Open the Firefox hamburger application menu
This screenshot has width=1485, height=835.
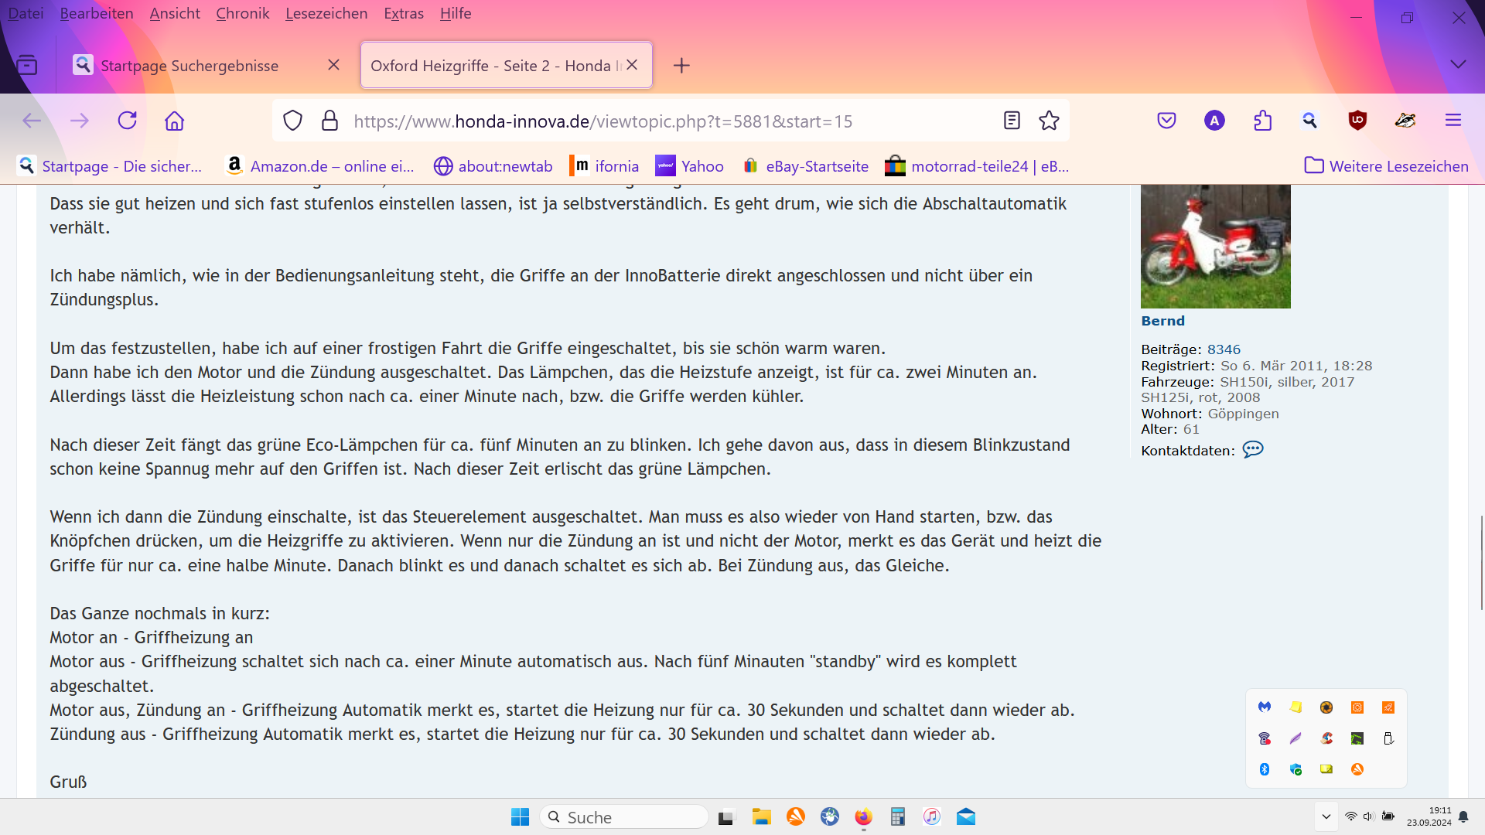1453,121
